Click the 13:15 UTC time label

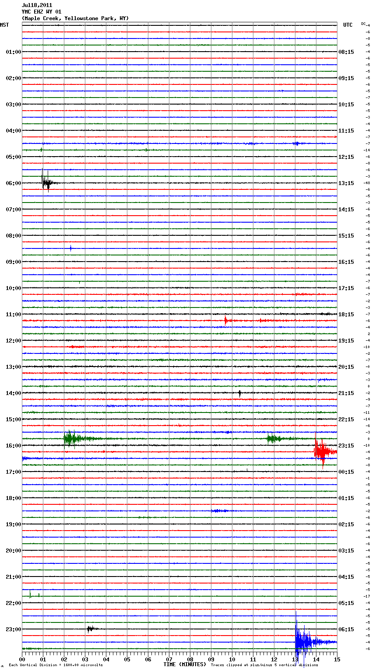346,183
